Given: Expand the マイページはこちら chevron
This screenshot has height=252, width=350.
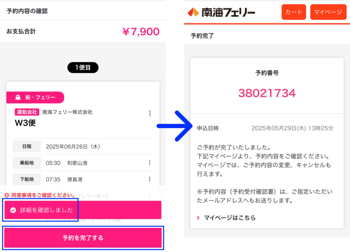Looking at the screenshot, I should [198, 218].
